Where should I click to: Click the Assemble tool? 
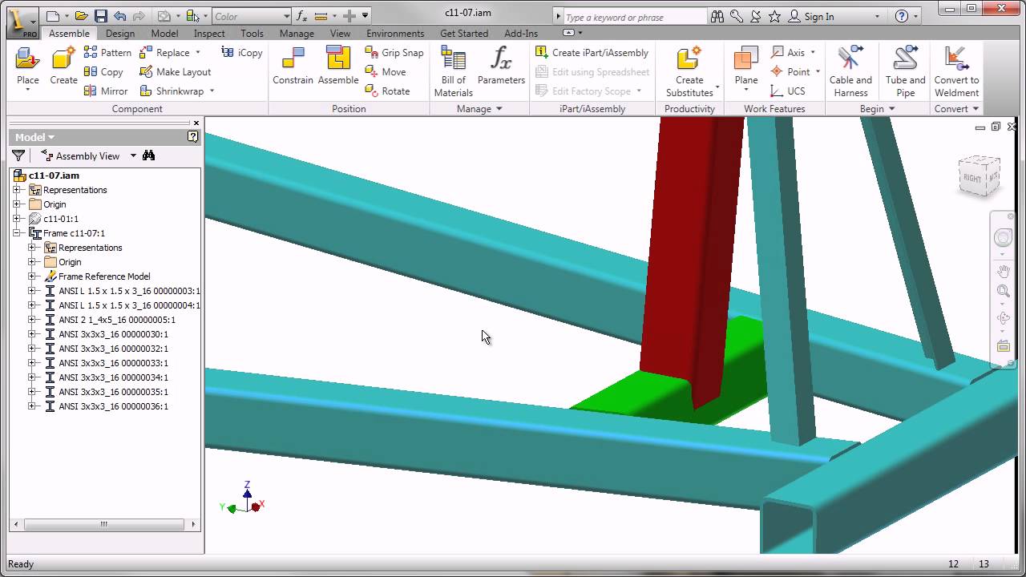(x=338, y=67)
